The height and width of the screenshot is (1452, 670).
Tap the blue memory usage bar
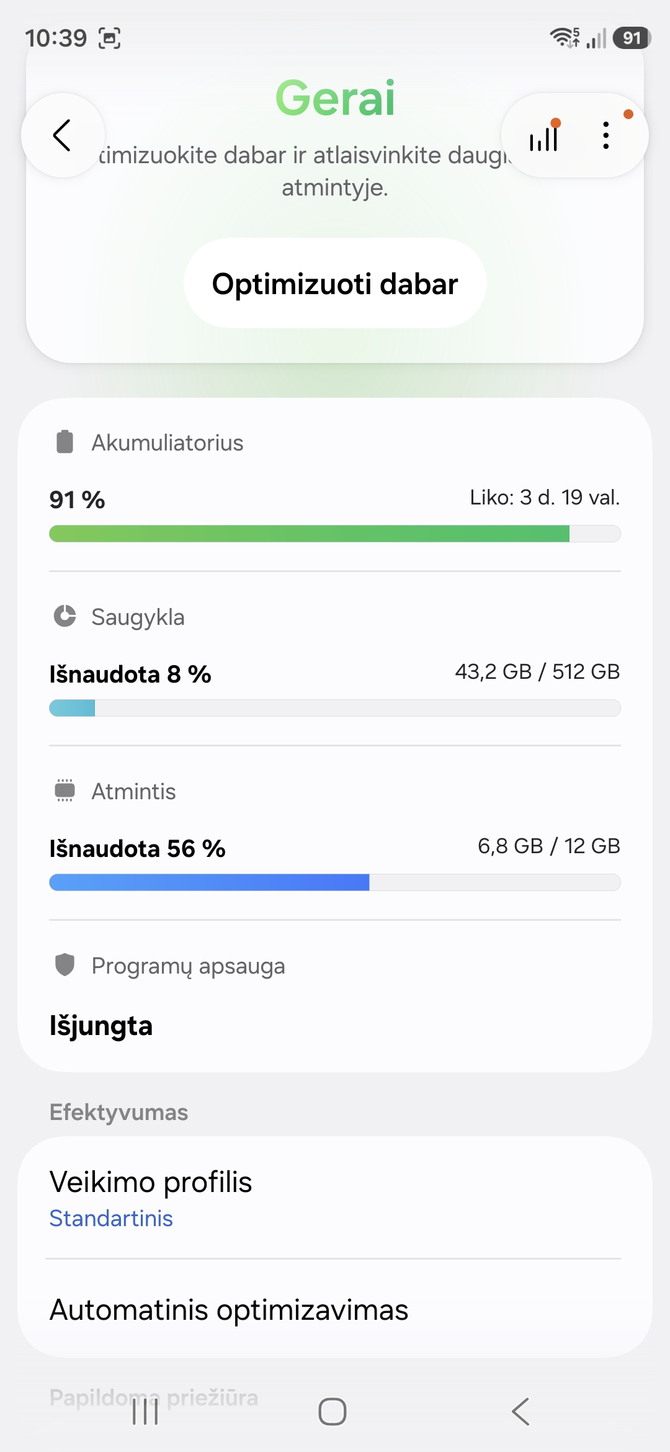pyautogui.click(x=335, y=882)
